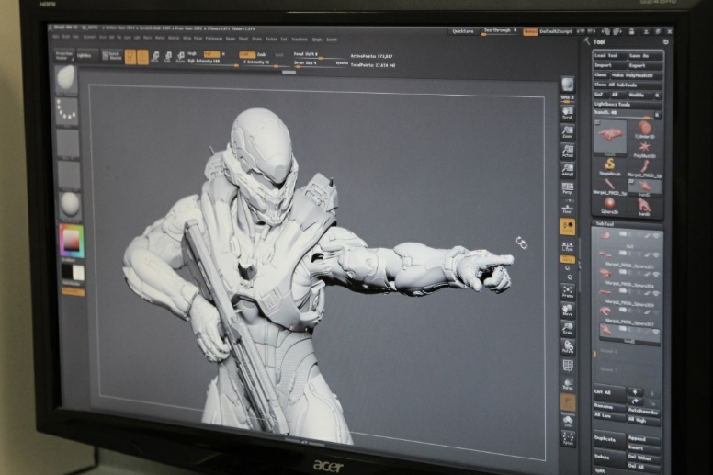713x475 pixels.
Task: Toggle the orange Draw mode button
Action: pyautogui.click(x=142, y=57)
